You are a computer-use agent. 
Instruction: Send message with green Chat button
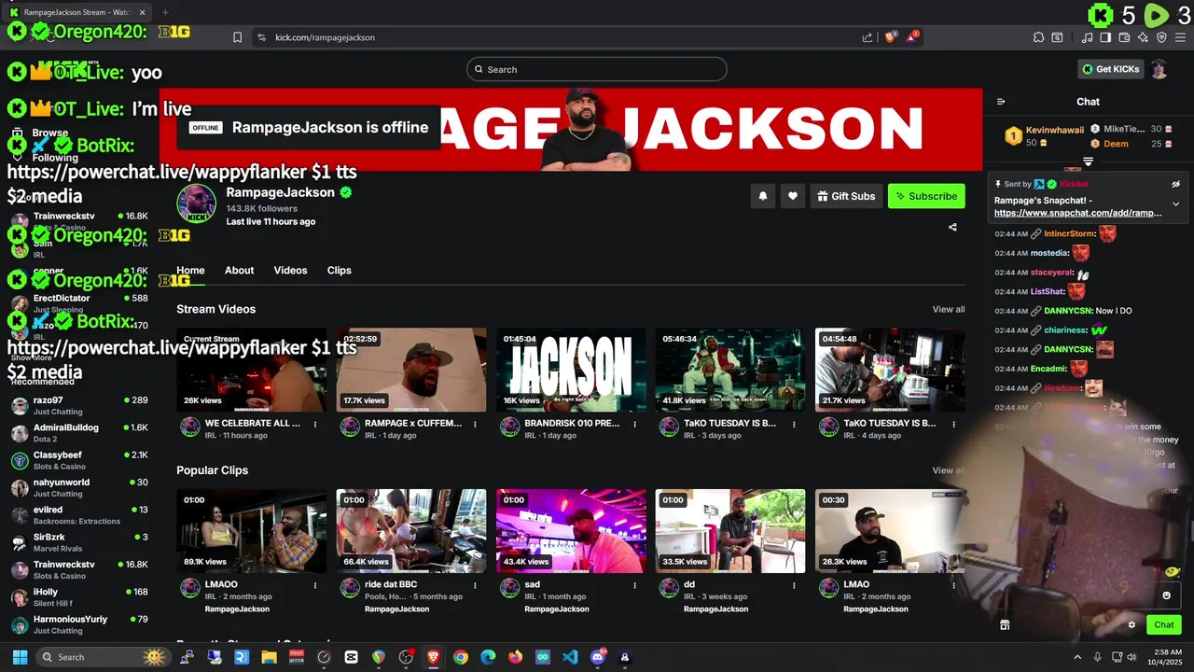point(1164,625)
